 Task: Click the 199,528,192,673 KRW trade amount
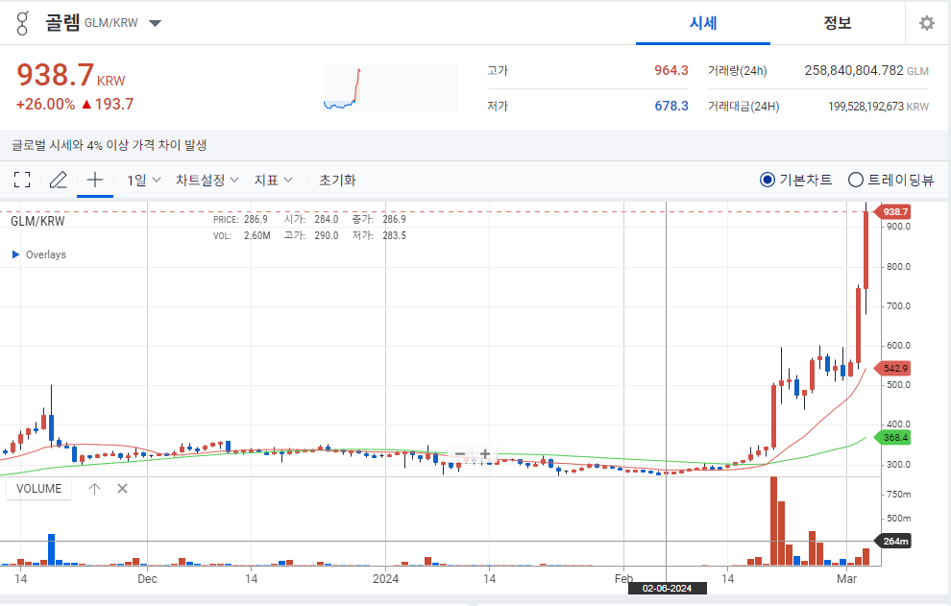(x=878, y=107)
